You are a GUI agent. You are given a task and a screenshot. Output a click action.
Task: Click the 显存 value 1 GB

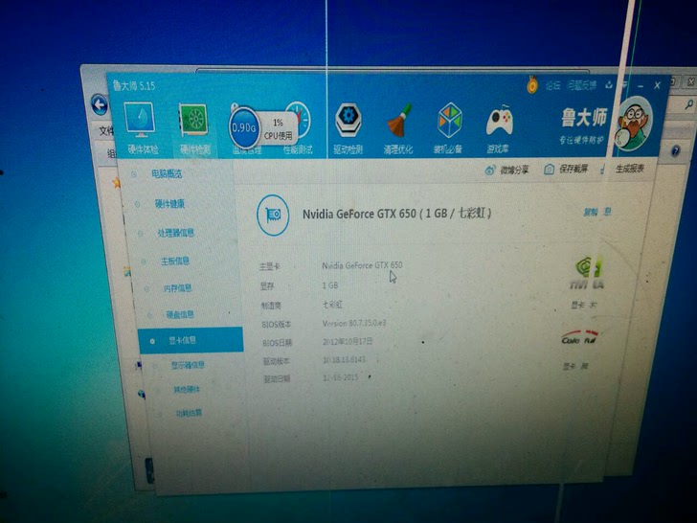(329, 285)
